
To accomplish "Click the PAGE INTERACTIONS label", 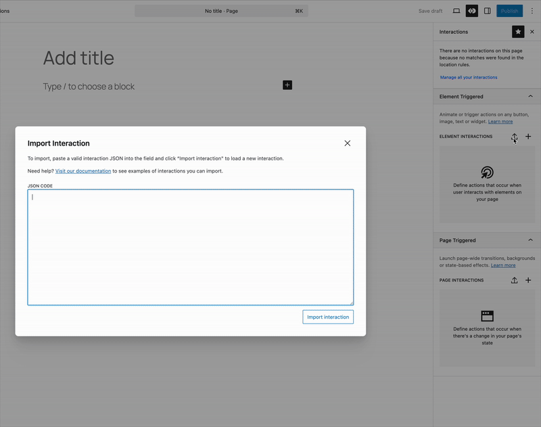I will point(461,280).
